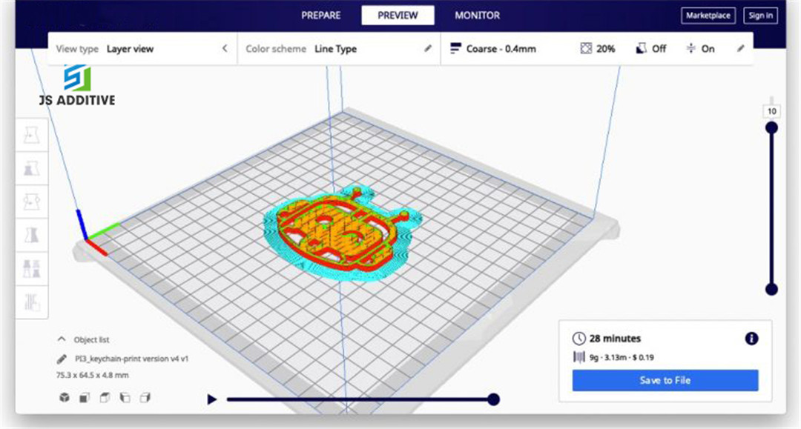Collapse the Object list panel

[x=62, y=339]
